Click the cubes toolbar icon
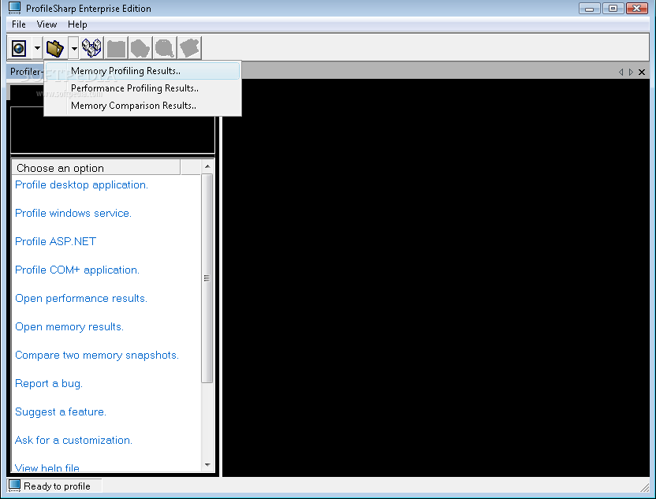The image size is (656, 499). pos(91,47)
